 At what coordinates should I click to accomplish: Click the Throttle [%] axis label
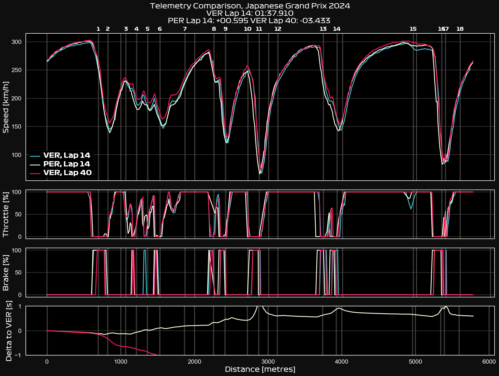point(6,214)
